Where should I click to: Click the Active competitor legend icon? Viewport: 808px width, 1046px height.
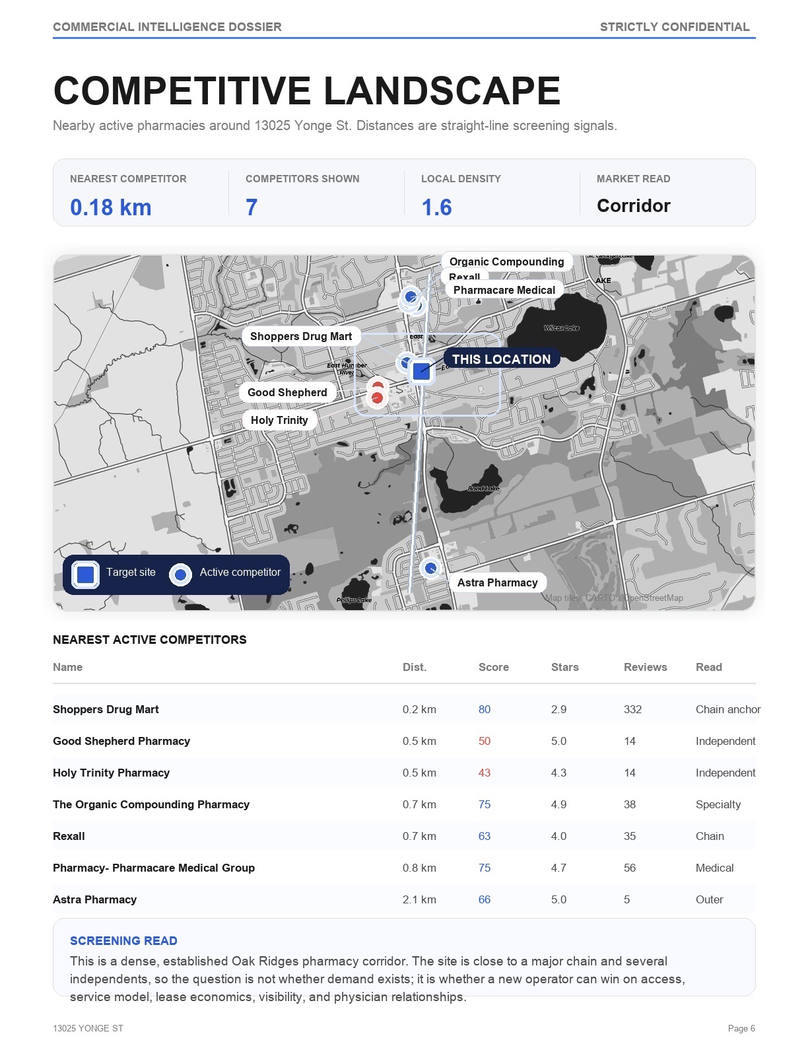coord(180,575)
